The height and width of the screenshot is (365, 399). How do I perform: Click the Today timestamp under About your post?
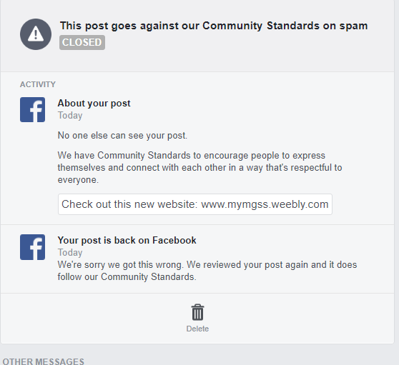tap(70, 116)
